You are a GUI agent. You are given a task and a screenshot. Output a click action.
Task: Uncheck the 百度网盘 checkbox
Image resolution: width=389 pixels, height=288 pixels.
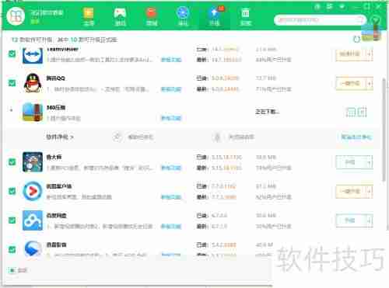(12, 220)
